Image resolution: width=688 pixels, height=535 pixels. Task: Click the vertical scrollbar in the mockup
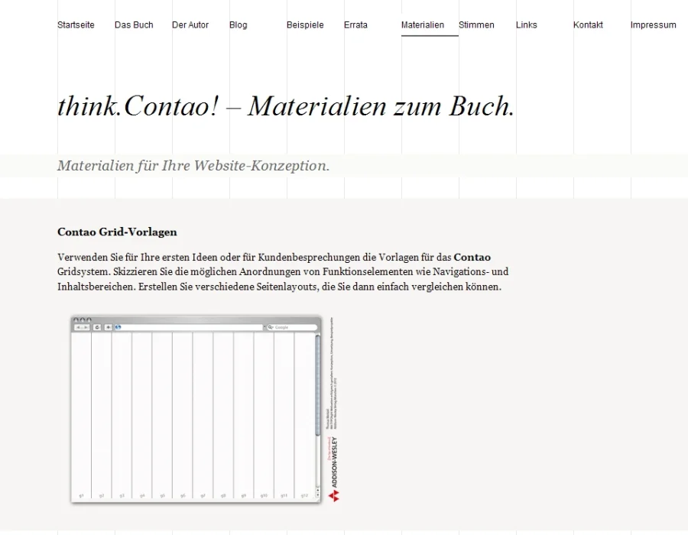(317, 397)
